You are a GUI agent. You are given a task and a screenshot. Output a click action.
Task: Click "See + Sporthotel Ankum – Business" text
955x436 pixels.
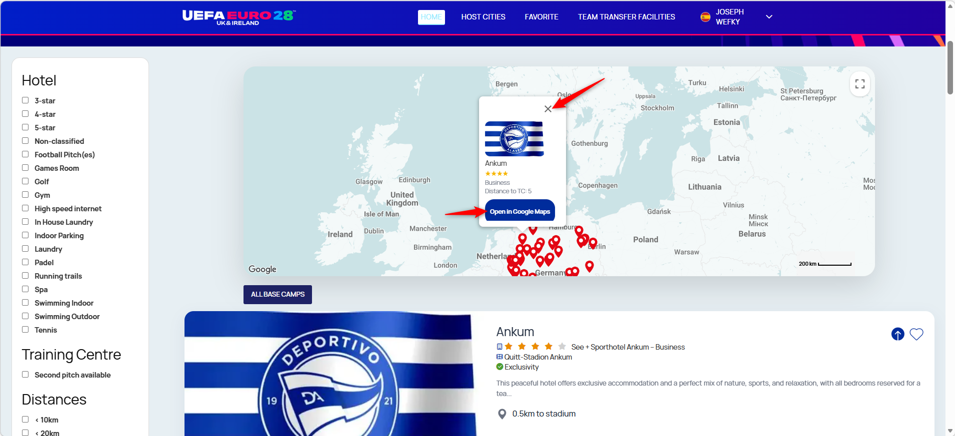[628, 347]
